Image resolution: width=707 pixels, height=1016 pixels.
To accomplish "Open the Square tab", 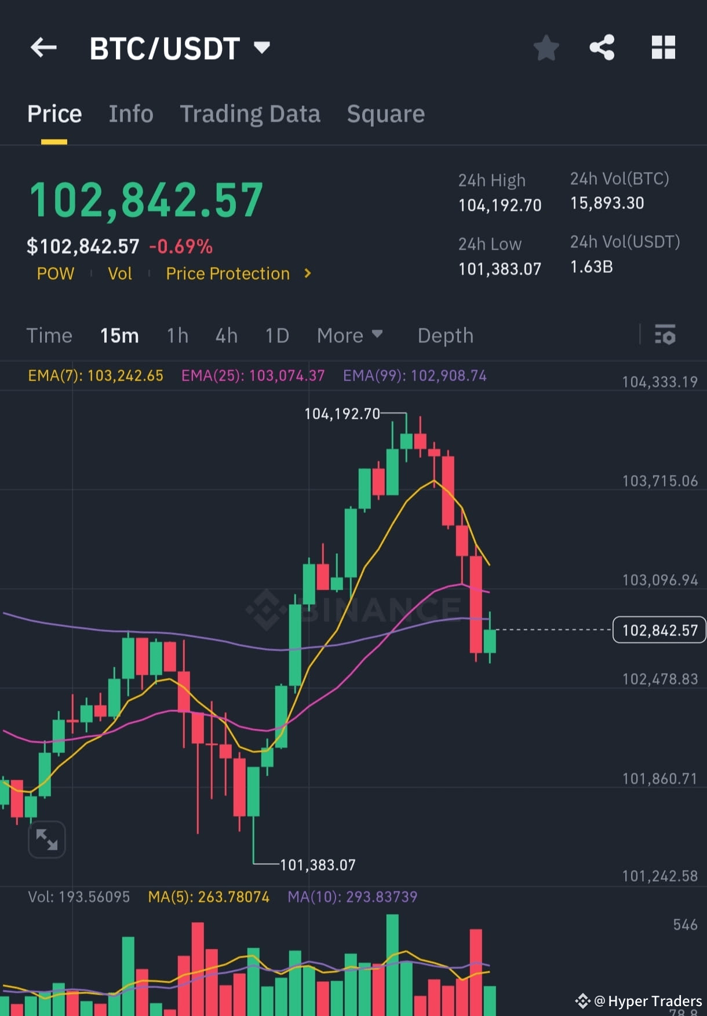I will pos(385,114).
